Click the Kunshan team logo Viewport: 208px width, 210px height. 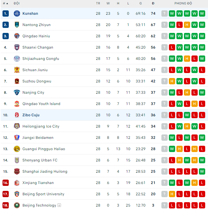17,13
